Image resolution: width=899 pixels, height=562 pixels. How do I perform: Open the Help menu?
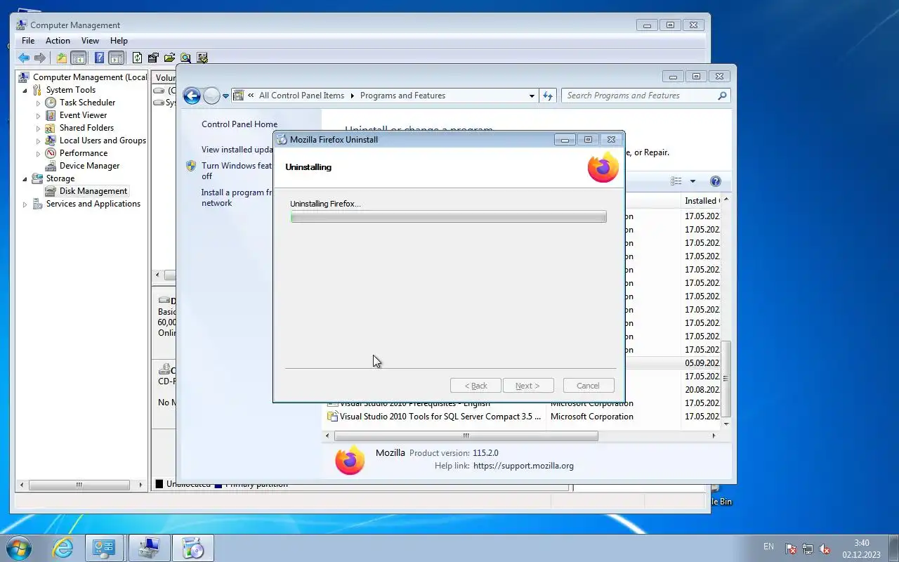(119, 41)
